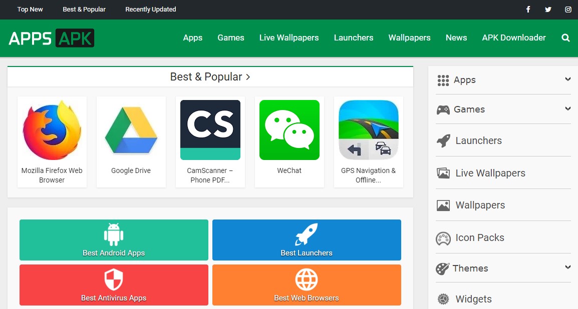Click the Mozilla Firefox app icon
The width and height of the screenshot is (578, 309).
click(52, 130)
